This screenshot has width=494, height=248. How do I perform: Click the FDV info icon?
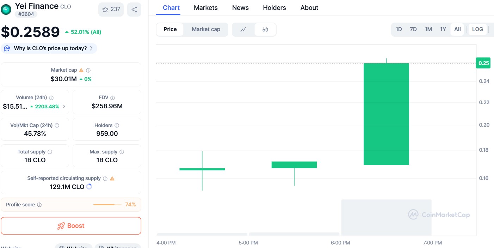click(x=113, y=98)
